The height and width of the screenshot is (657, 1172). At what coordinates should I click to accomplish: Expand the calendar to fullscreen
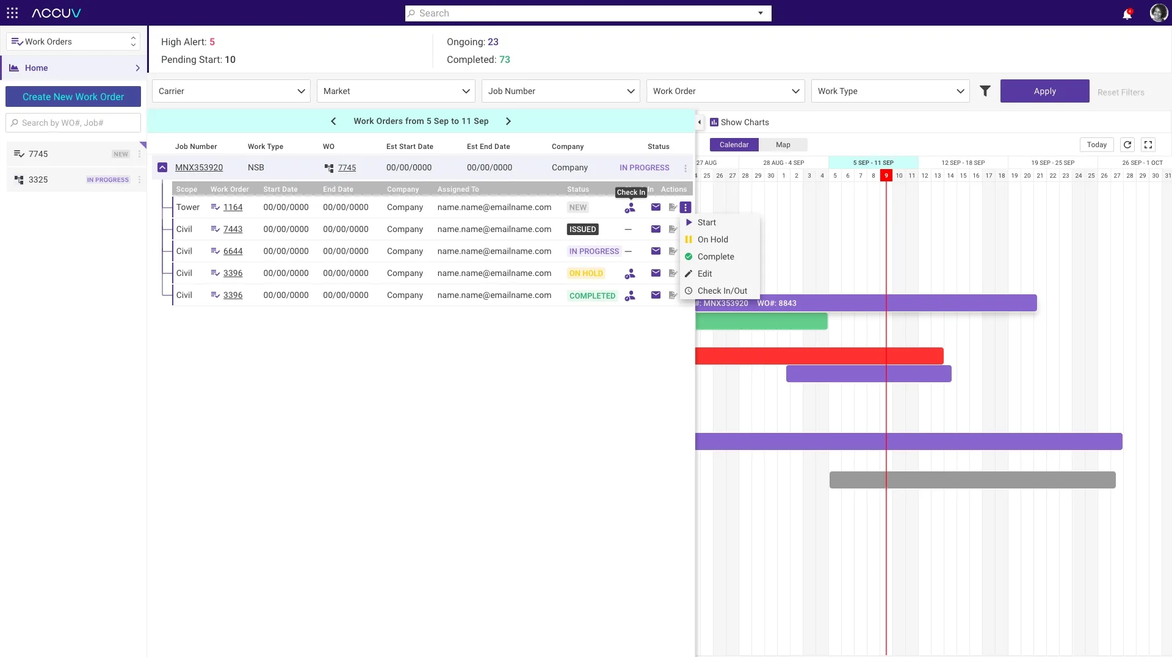[x=1148, y=145]
